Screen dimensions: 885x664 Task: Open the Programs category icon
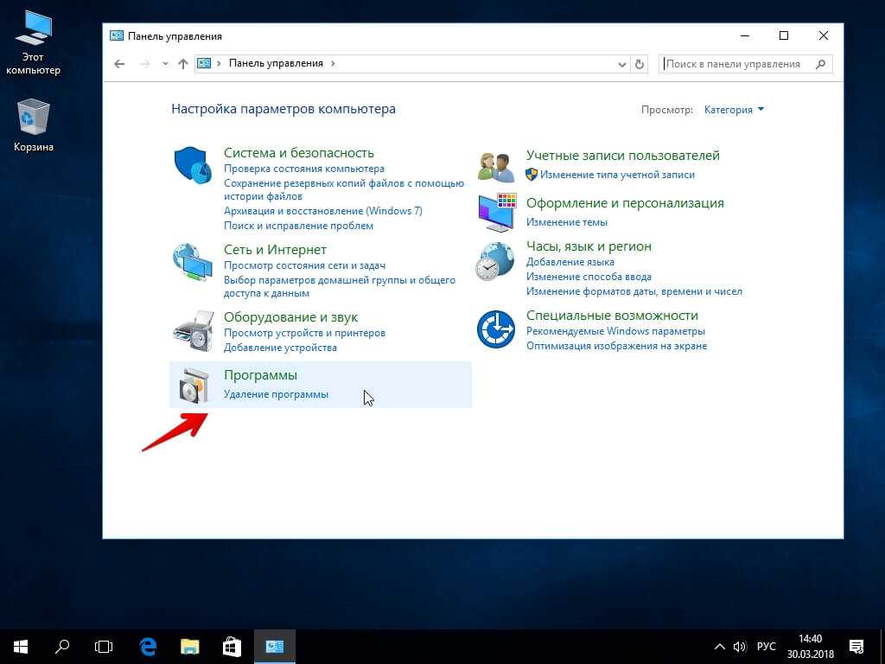pos(192,386)
